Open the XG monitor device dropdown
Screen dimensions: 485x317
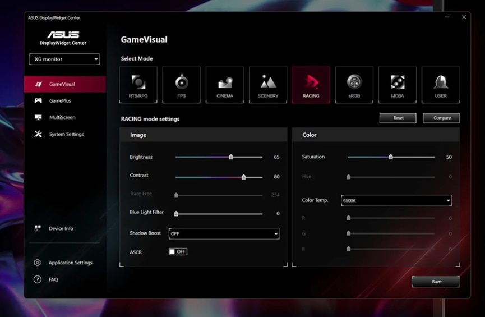coord(64,59)
